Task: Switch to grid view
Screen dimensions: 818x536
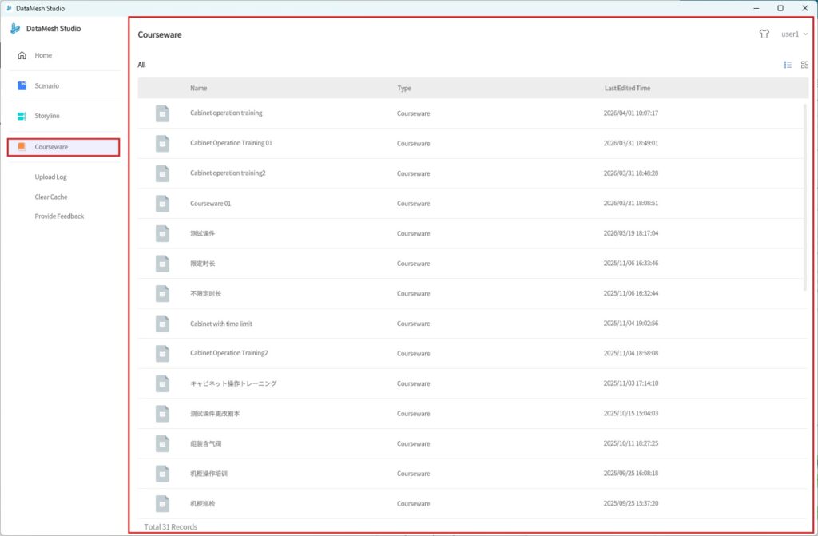Action: coord(804,65)
